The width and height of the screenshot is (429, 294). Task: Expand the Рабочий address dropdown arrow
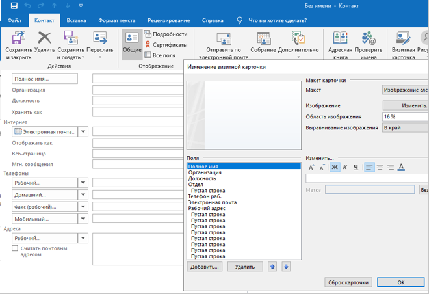pyautogui.click(x=83, y=238)
